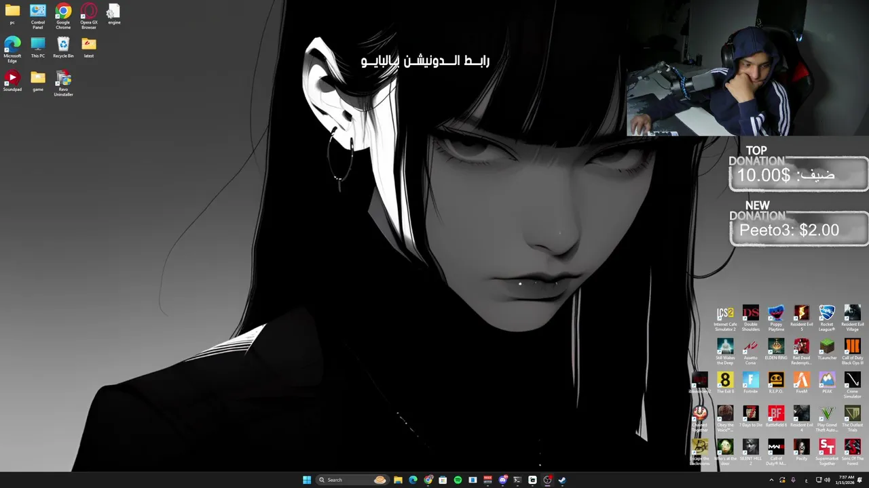Select the Google Chrome desktop icon
Image resolution: width=869 pixels, height=488 pixels.
(63, 17)
